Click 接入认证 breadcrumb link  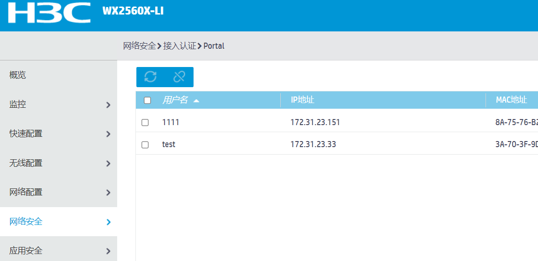(179, 46)
